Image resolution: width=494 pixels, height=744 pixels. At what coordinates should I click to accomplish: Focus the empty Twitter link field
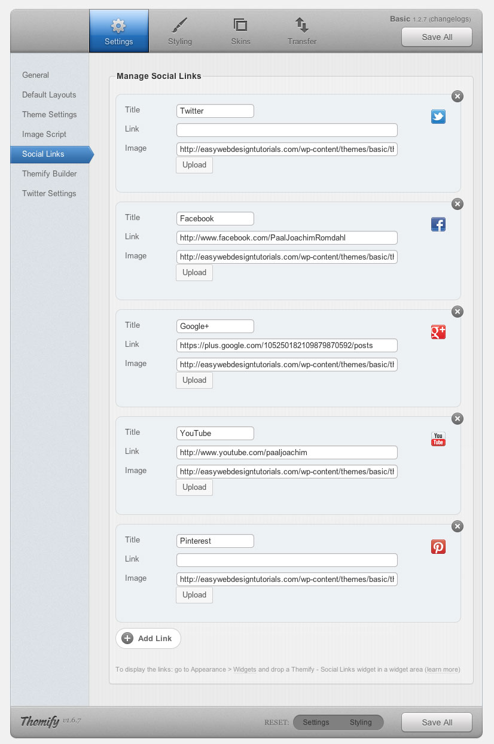tap(287, 130)
